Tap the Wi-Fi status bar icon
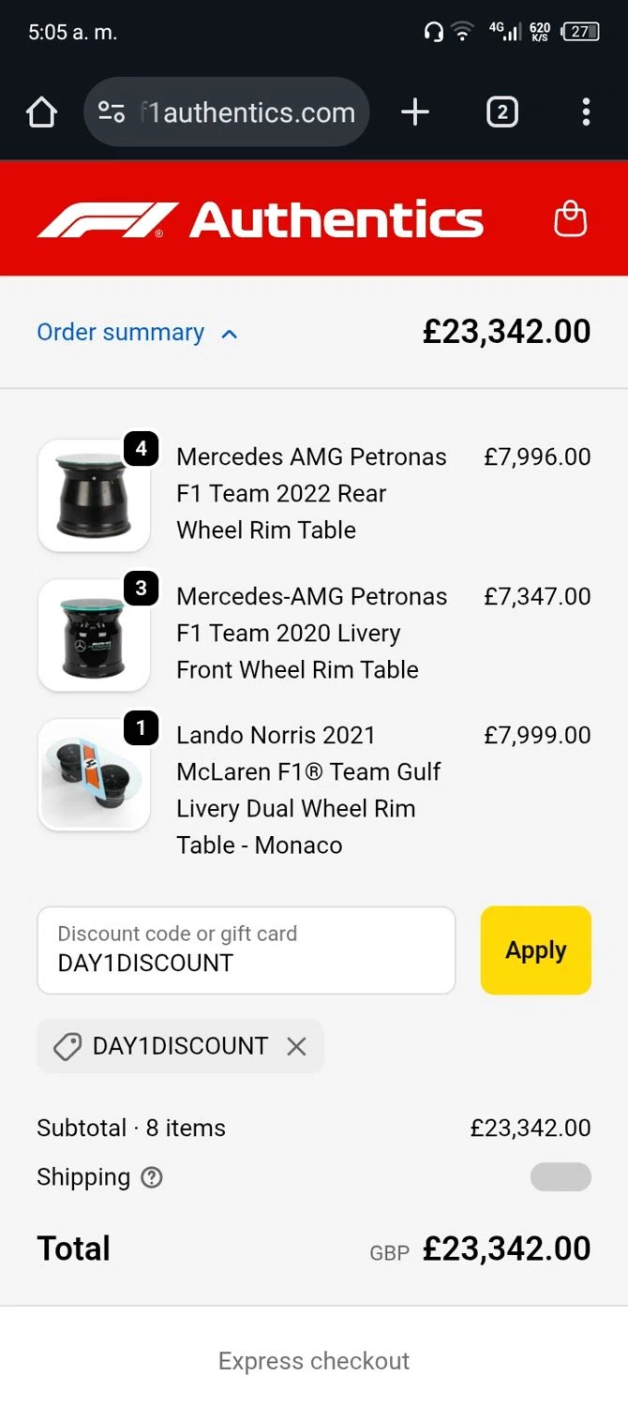This screenshot has width=628, height=1406. click(462, 32)
